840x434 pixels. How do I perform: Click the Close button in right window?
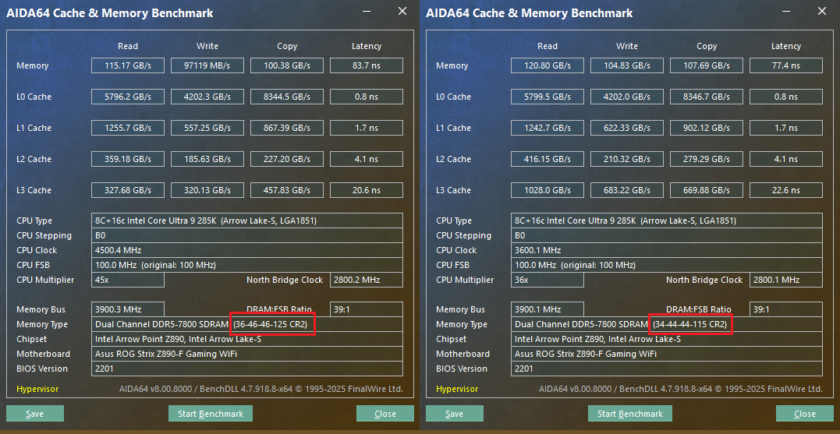coord(805,414)
